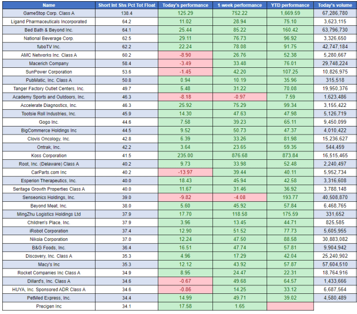357x314 pixels.
Task: Click GameStop YTD performance 1,669.59
Action: pyautogui.click(x=290, y=13)
